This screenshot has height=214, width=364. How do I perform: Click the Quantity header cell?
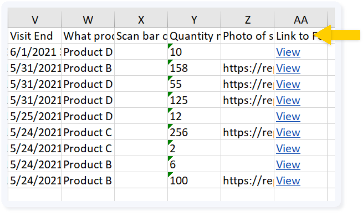(194, 36)
